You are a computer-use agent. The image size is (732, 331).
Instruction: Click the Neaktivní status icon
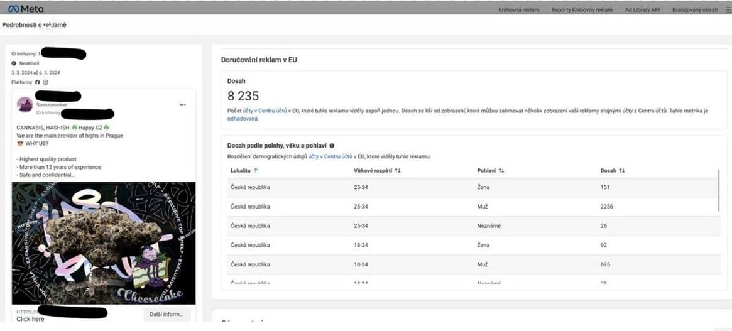[14, 63]
